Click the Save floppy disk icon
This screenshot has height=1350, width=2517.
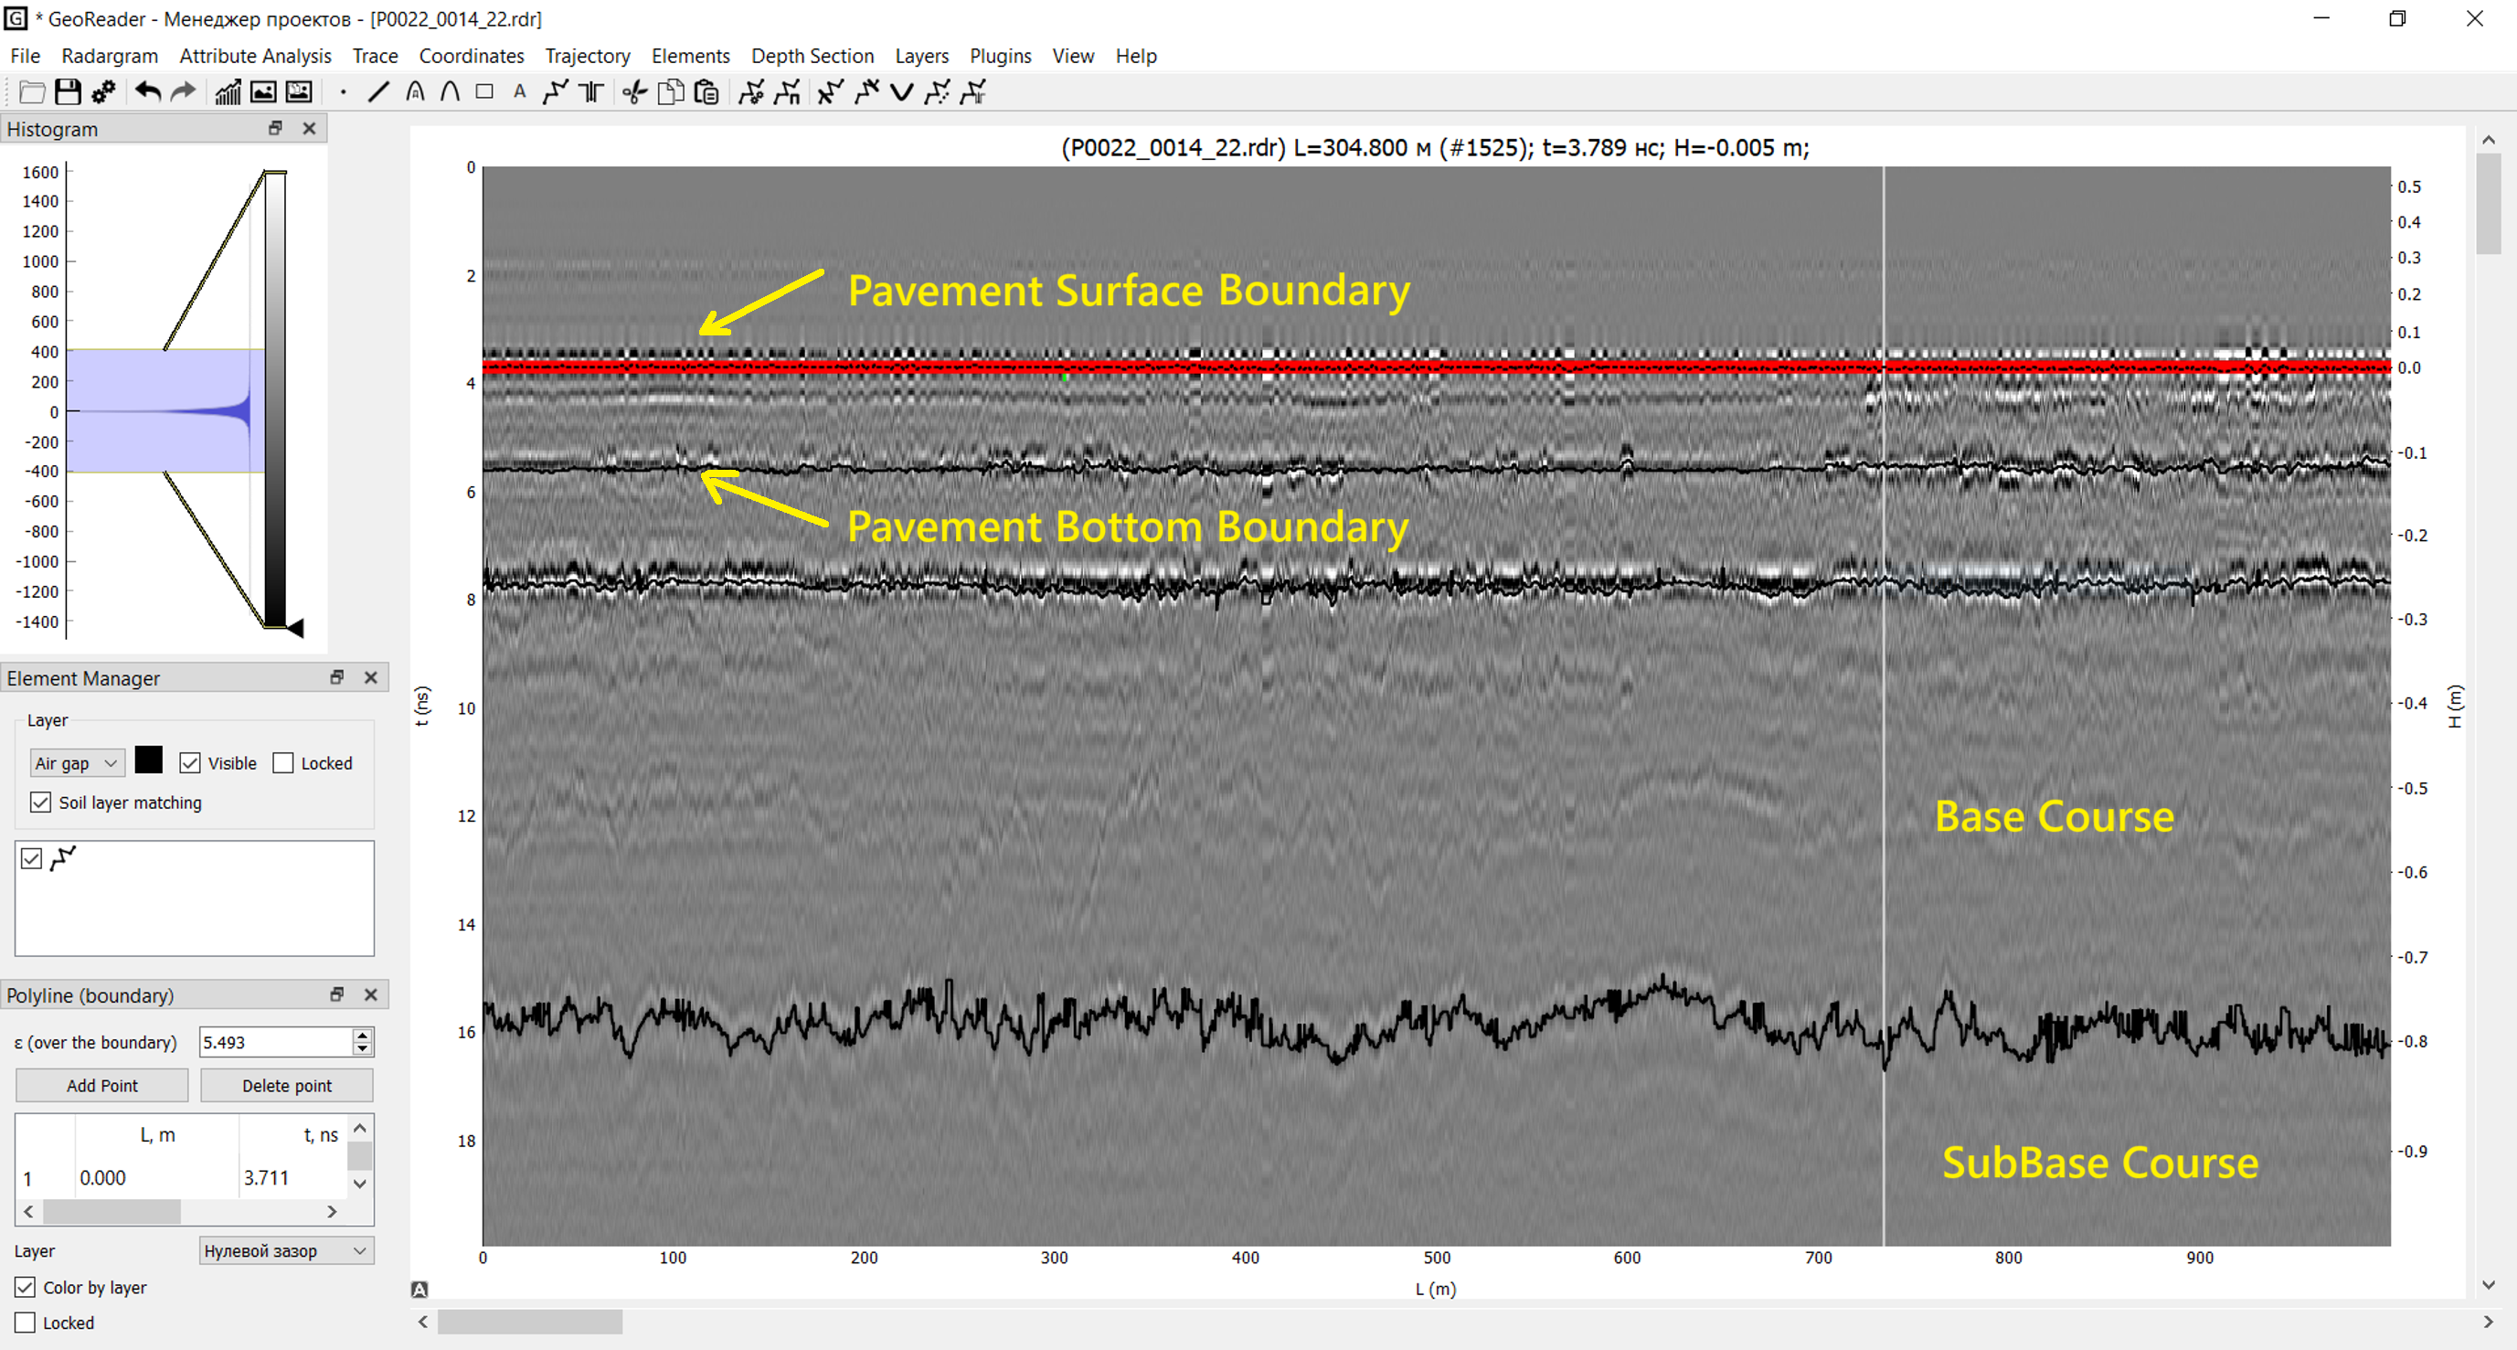tap(68, 93)
